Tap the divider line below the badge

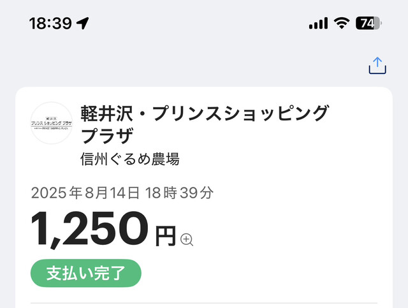204,303
